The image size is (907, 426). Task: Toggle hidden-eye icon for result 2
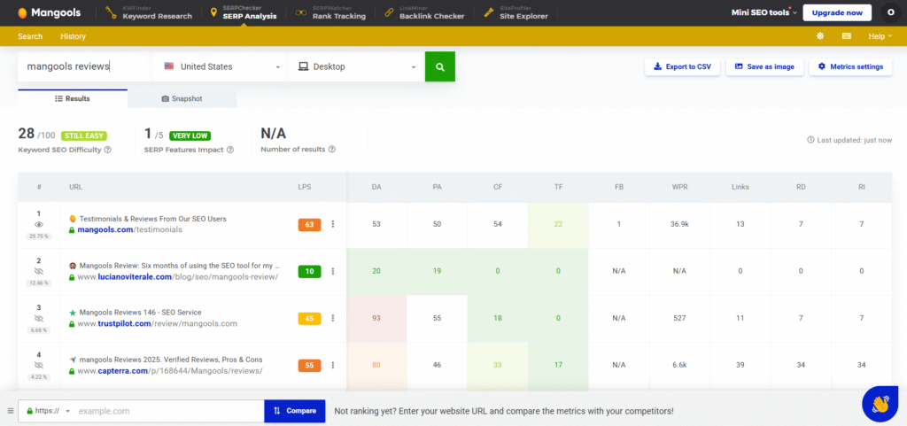(x=39, y=271)
